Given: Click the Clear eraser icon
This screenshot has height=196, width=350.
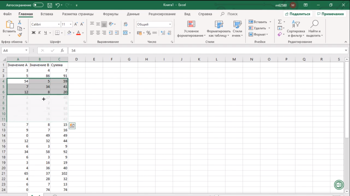Looking at the screenshot, I should coord(280,34).
